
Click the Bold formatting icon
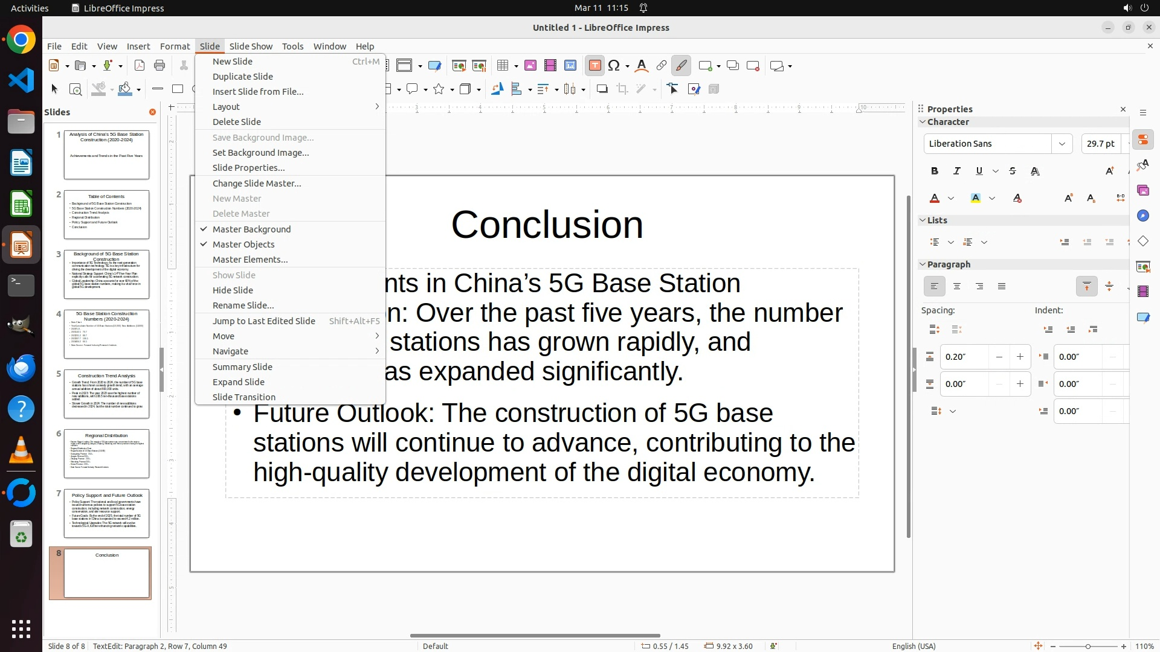(935, 171)
